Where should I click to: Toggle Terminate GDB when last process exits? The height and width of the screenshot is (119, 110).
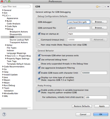pos(39,55)
